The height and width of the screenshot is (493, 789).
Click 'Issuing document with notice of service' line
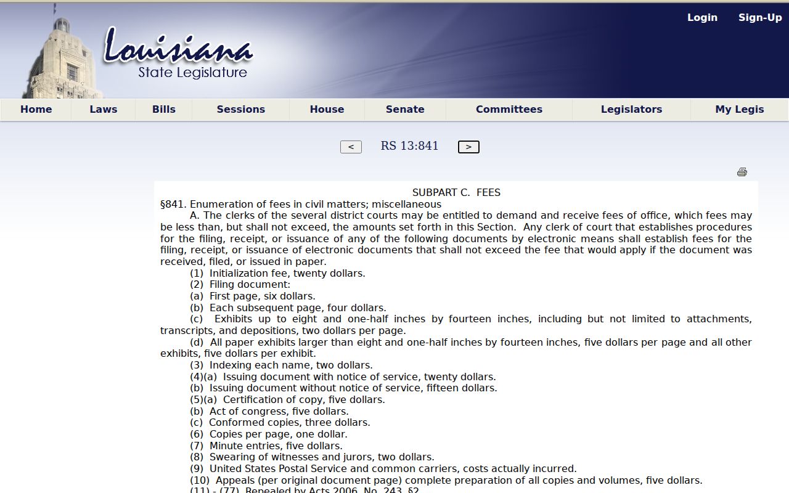click(x=343, y=377)
